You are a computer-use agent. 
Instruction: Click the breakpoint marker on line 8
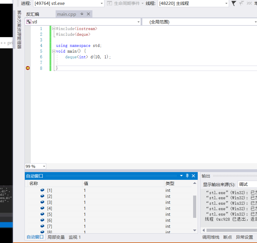point(28,68)
